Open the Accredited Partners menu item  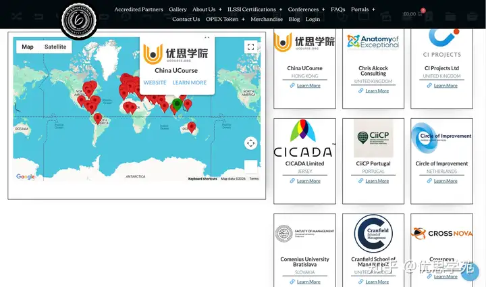point(138,9)
